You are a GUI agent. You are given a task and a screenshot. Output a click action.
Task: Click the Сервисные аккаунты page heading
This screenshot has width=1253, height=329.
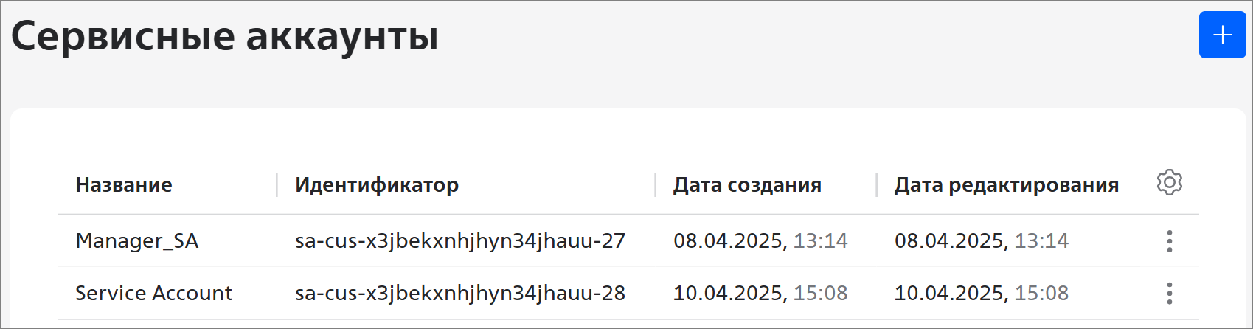click(x=224, y=37)
